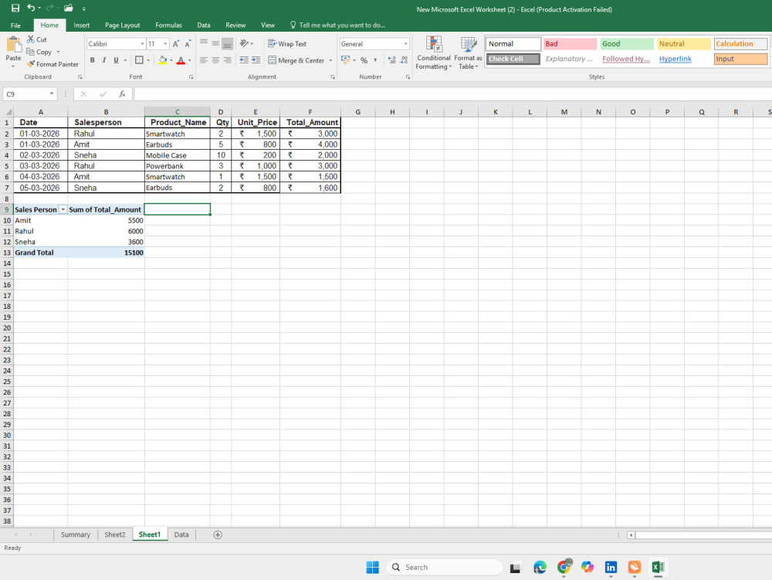
Task: Open the Font name Calibri dropdown
Action: 142,44
